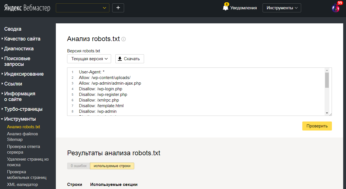This screenshot has height=189, width=346.
Task: Click the Скачать download button
Action: tap(130, 59)
